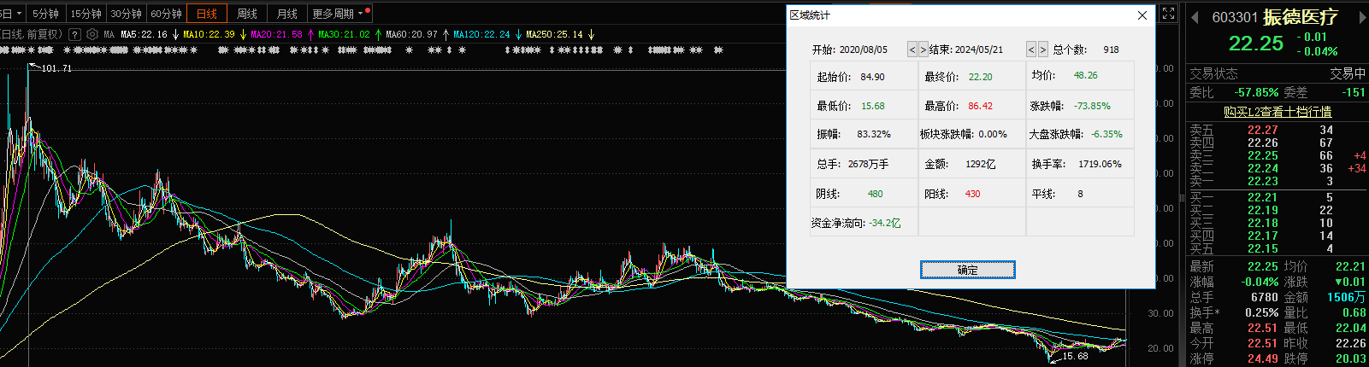This screenshot has height=367, width=1369.
Task: Click the 振德医疗 stock name
Action: tap(1300, 17)
